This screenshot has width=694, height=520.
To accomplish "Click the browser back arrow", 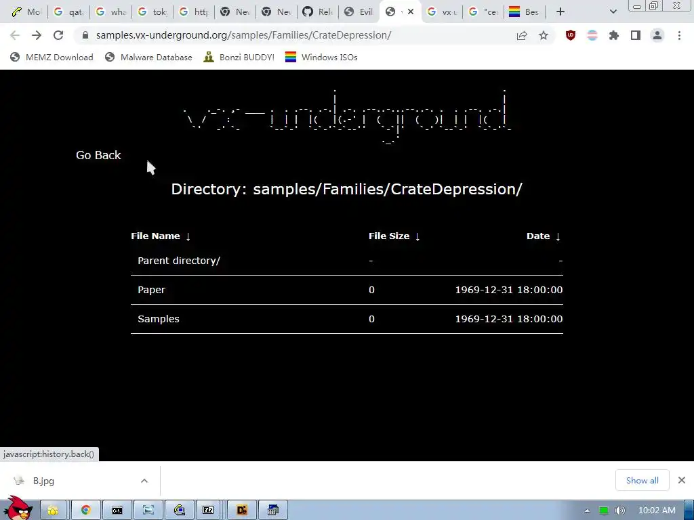I will 15,35.
